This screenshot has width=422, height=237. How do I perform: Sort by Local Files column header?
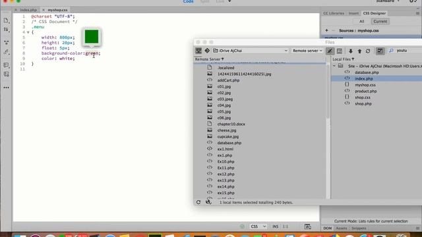click(343, 59)
